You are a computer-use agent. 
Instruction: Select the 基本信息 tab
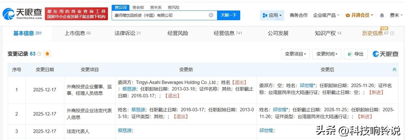coord(27,33)
